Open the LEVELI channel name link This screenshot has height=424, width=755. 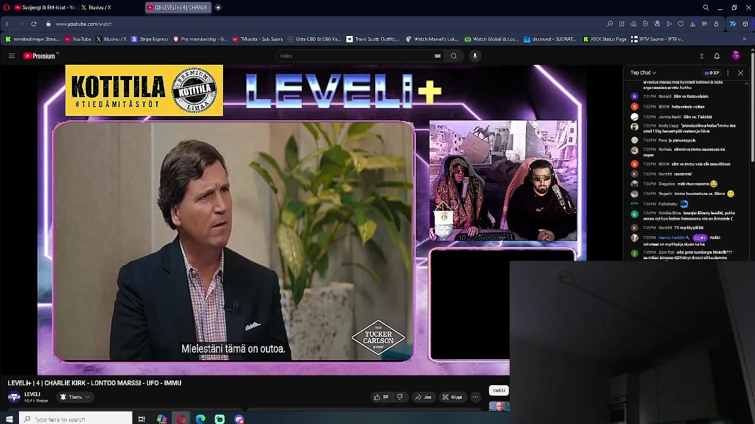tap(32, 394)
